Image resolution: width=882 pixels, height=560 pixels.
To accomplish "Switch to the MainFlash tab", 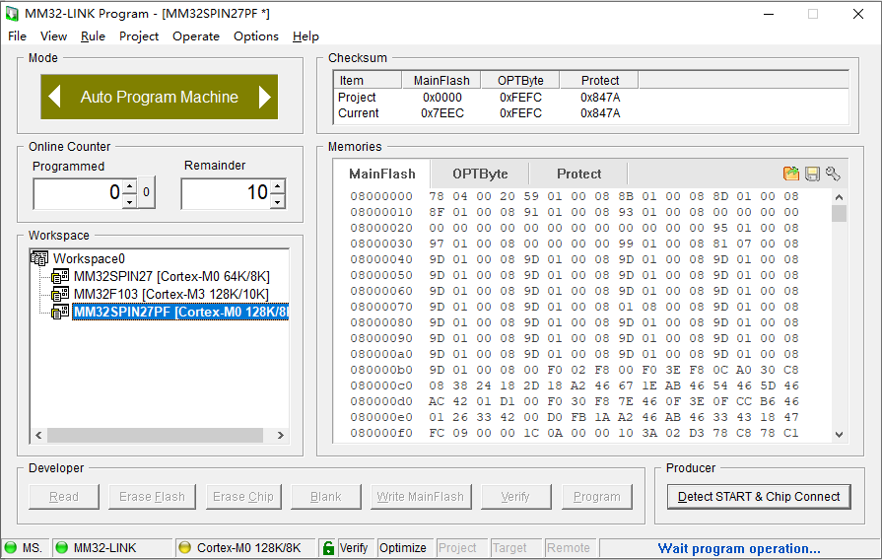I will click(x=382, y=174).
